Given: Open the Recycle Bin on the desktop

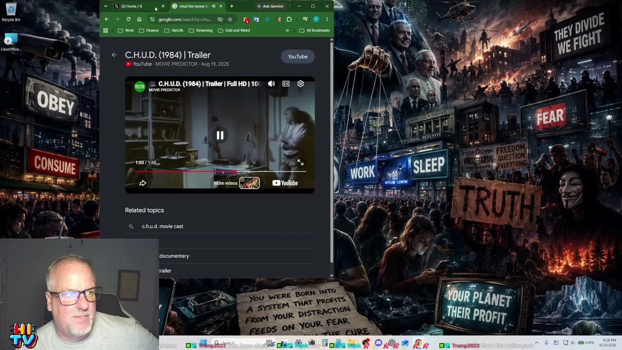Looking at the screenshot, I should 11,13.
